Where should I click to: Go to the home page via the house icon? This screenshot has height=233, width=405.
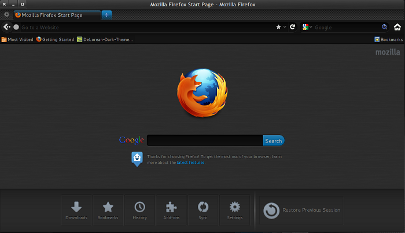[x=397, y=27]
